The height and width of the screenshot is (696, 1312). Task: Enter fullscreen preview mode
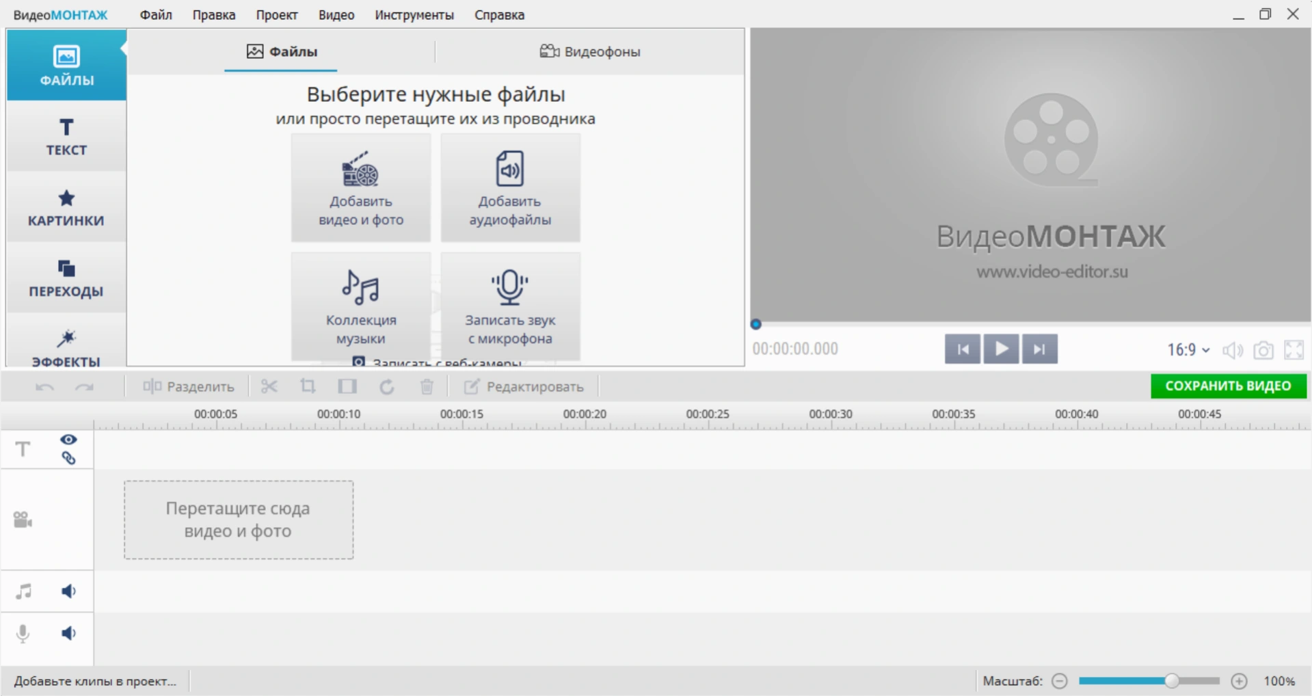[1294, 350]
